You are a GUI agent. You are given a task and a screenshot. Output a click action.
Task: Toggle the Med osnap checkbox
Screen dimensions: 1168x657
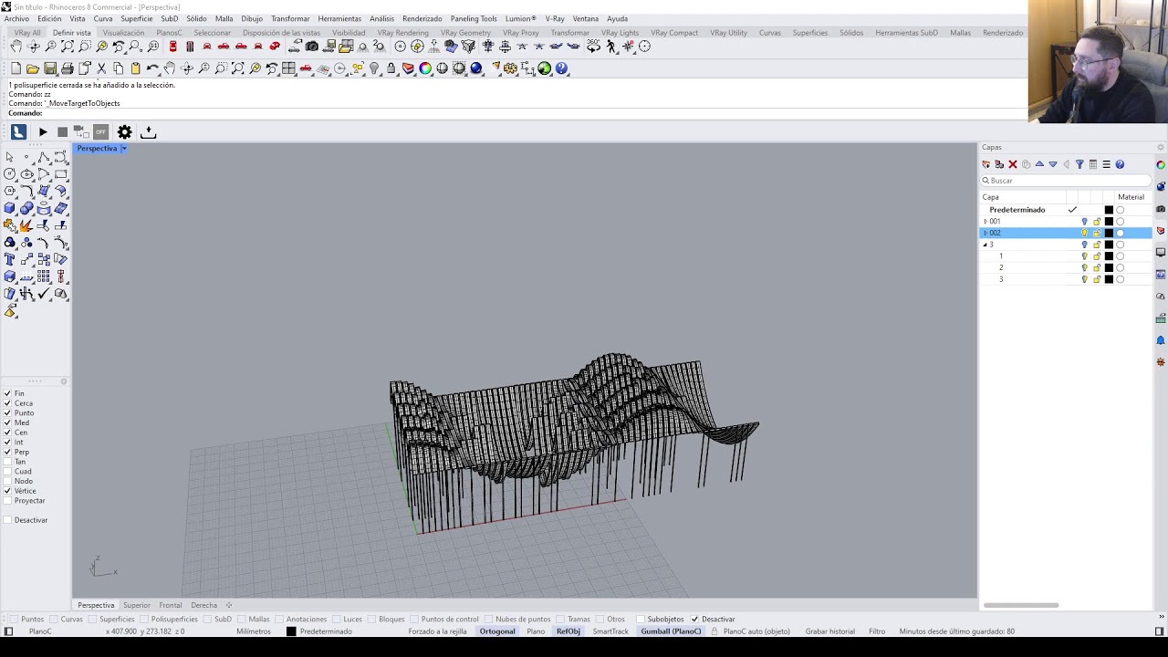7,422
